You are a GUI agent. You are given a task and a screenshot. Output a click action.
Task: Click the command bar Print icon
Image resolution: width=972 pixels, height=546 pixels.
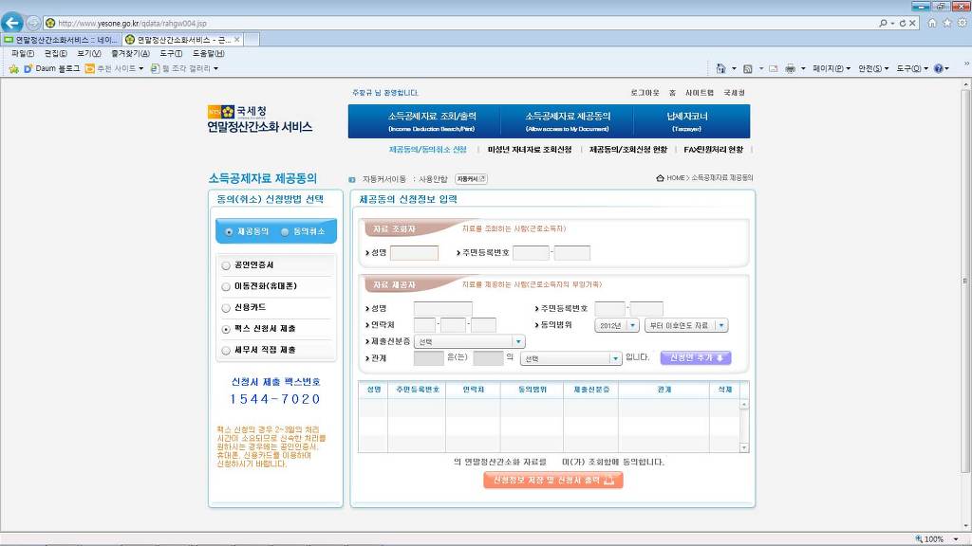click(791, 68)
